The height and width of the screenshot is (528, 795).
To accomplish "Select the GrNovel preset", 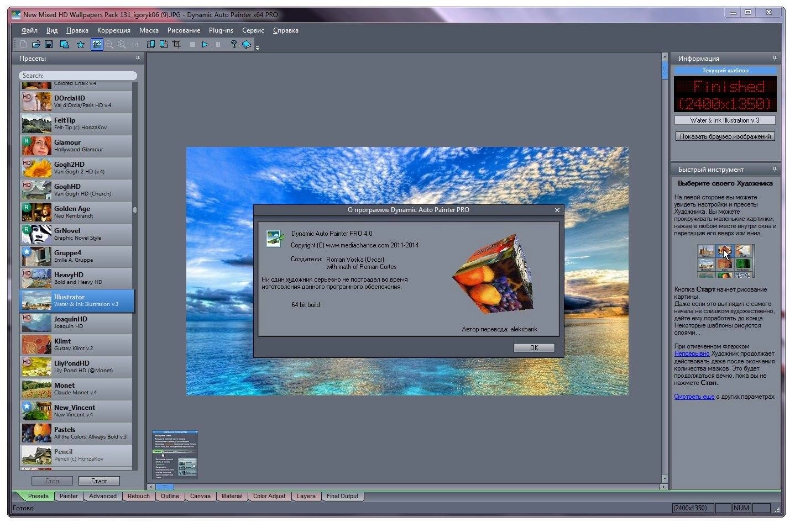I will click(76, 234).
